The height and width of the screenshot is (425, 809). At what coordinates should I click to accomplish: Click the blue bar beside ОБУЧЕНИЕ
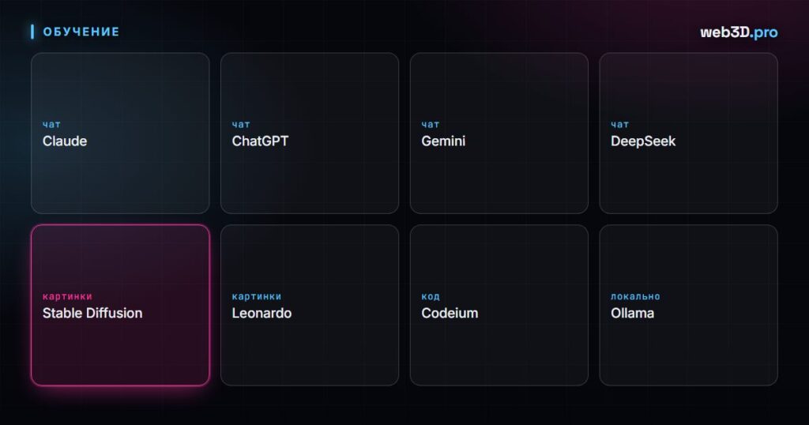coord(32,32)
